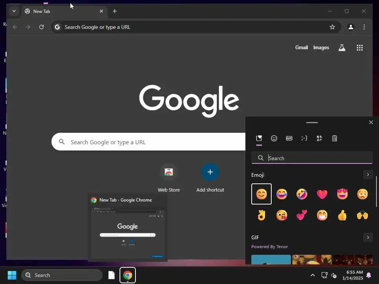Bookmark this tab with the star icon

(x=332, y=27)
